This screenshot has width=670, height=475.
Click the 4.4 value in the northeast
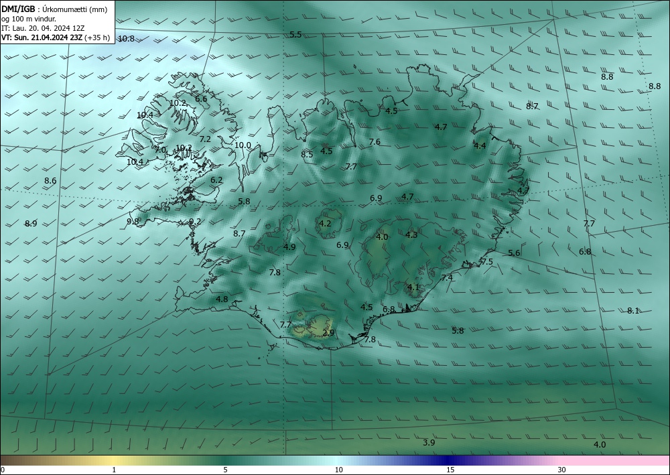(480, 145)
